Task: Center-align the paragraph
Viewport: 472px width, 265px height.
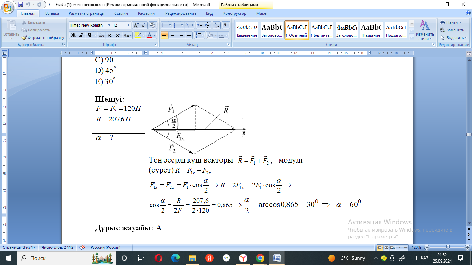Action: click(x=172, y=35)
